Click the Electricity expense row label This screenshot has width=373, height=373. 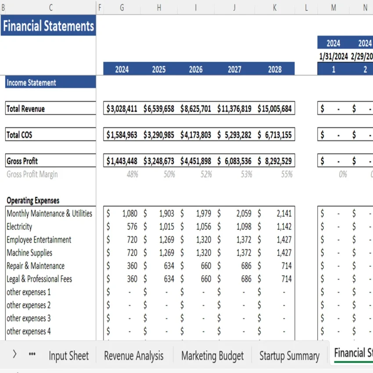tap(19, 227)
